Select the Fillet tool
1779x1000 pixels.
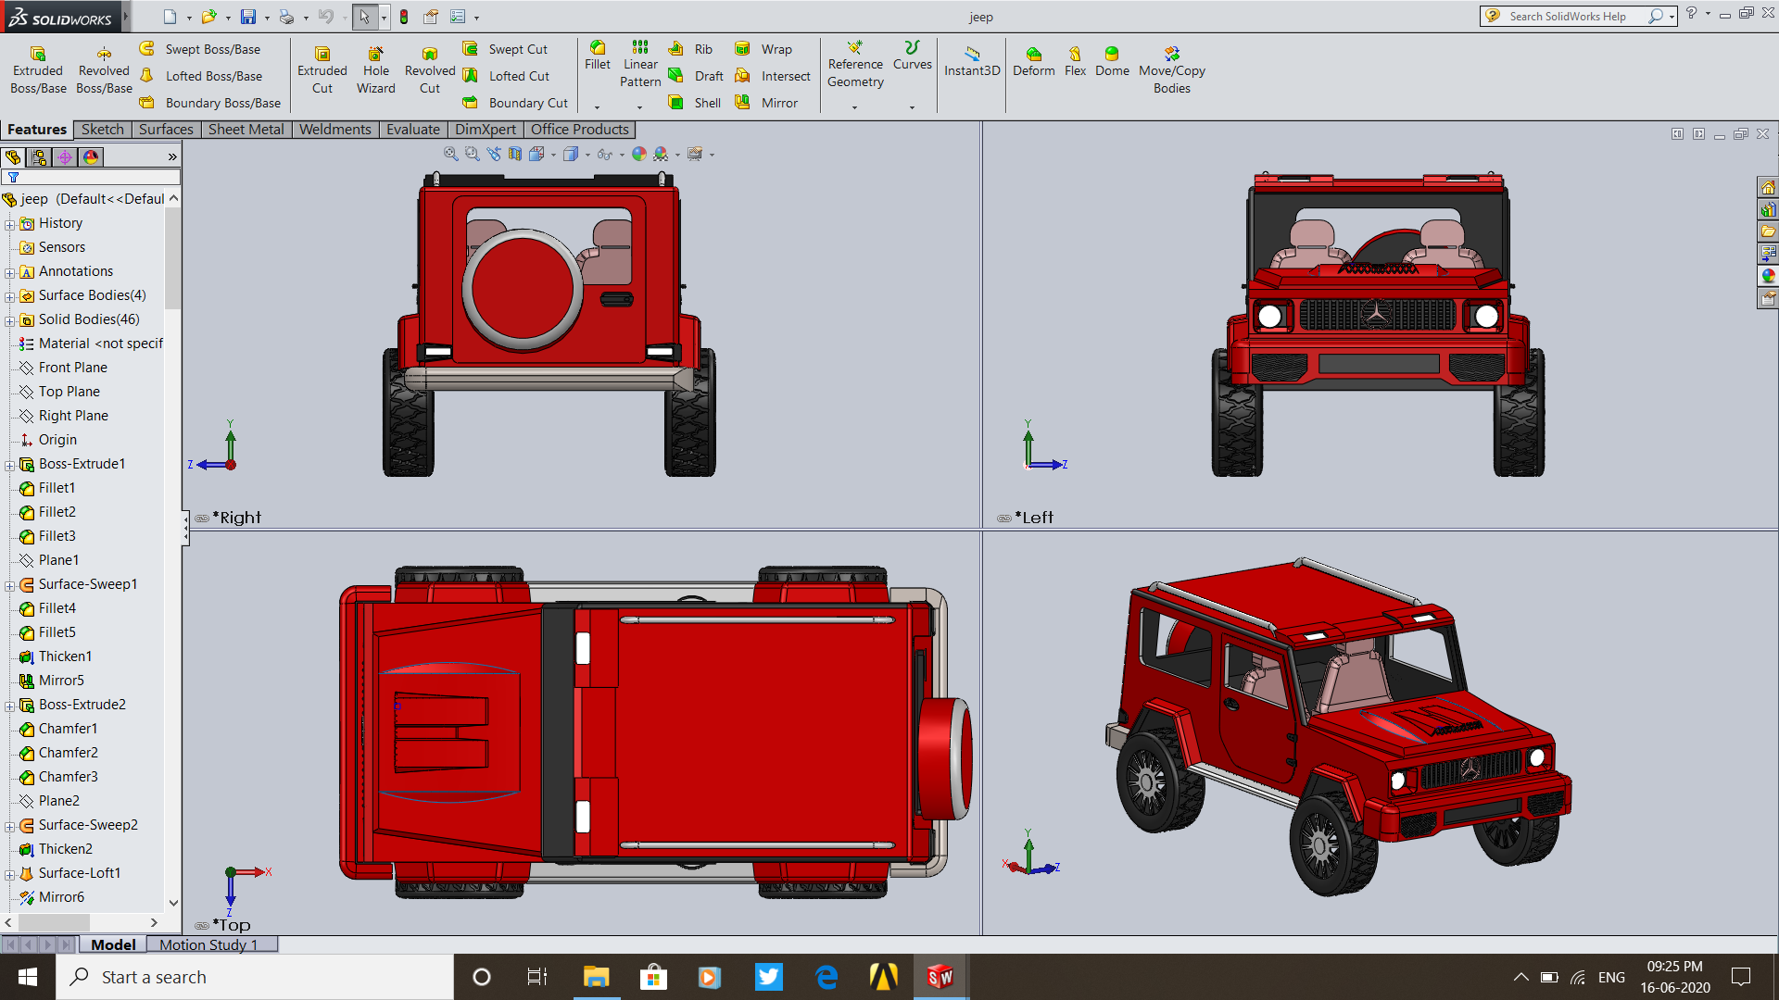point(598,56)
